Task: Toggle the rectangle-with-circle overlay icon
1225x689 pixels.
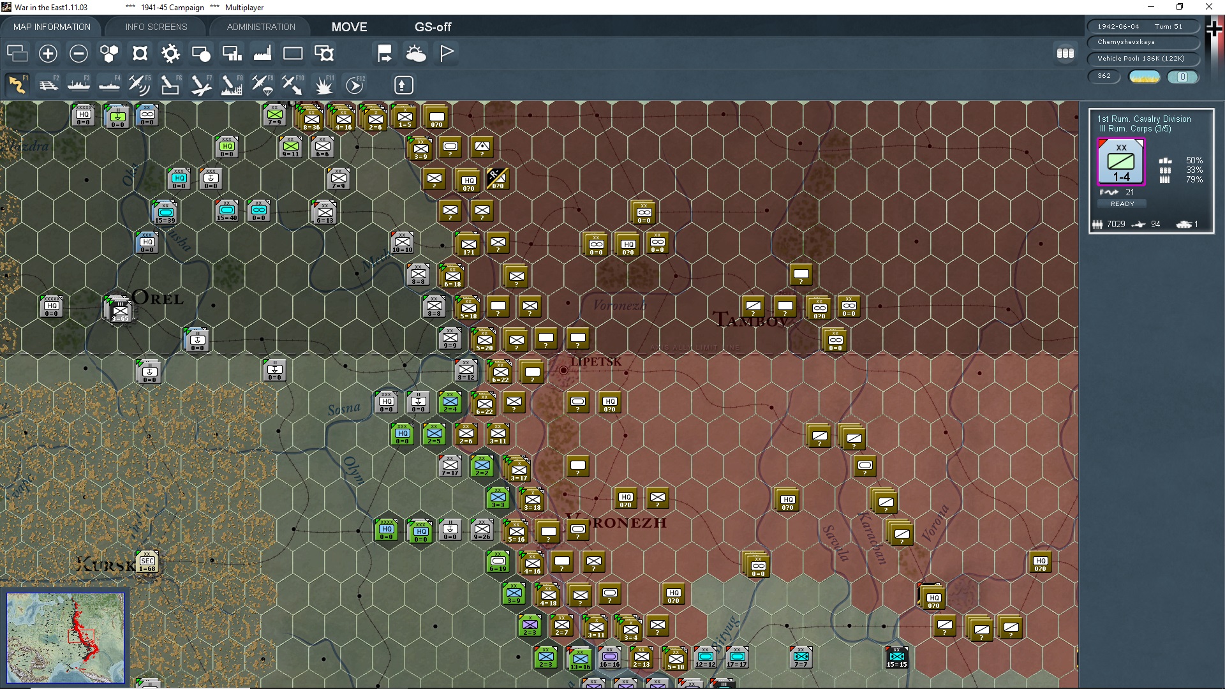Action: (x=201, y=54)
